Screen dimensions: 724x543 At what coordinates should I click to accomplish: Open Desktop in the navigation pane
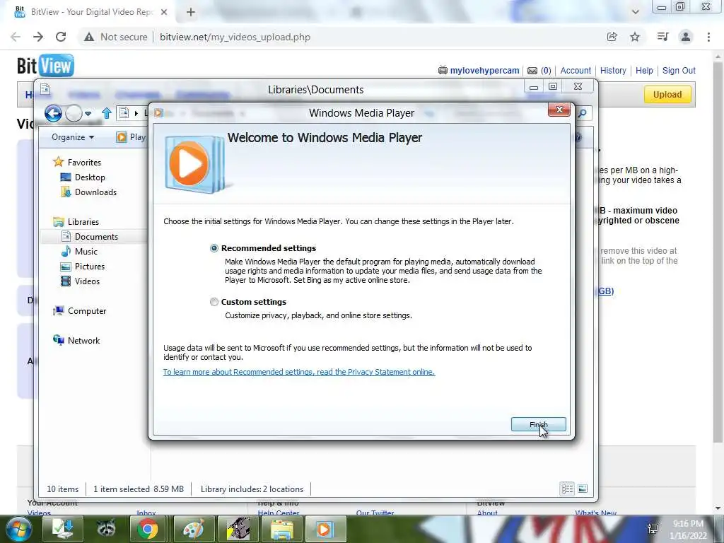[83, 177]
